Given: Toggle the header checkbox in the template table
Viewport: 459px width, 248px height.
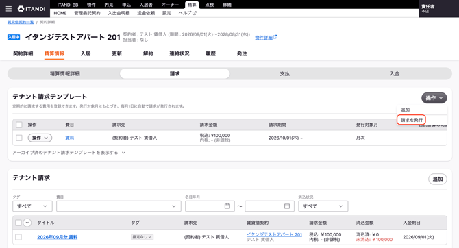Looking at the screenshot, I should click(19, 125).
